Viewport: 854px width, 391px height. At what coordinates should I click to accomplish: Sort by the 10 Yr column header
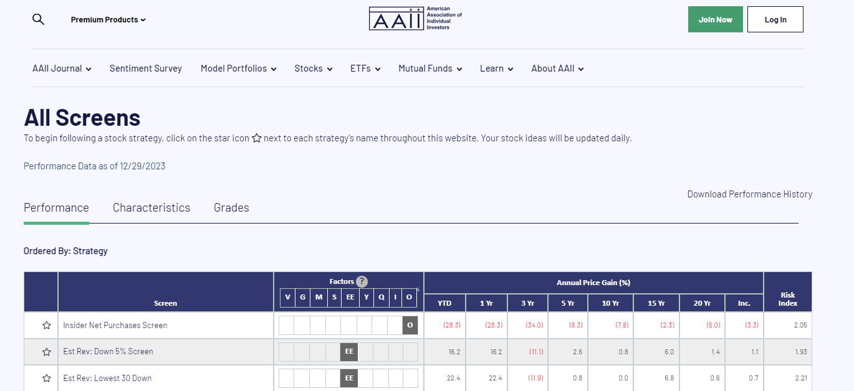[611, 303]
